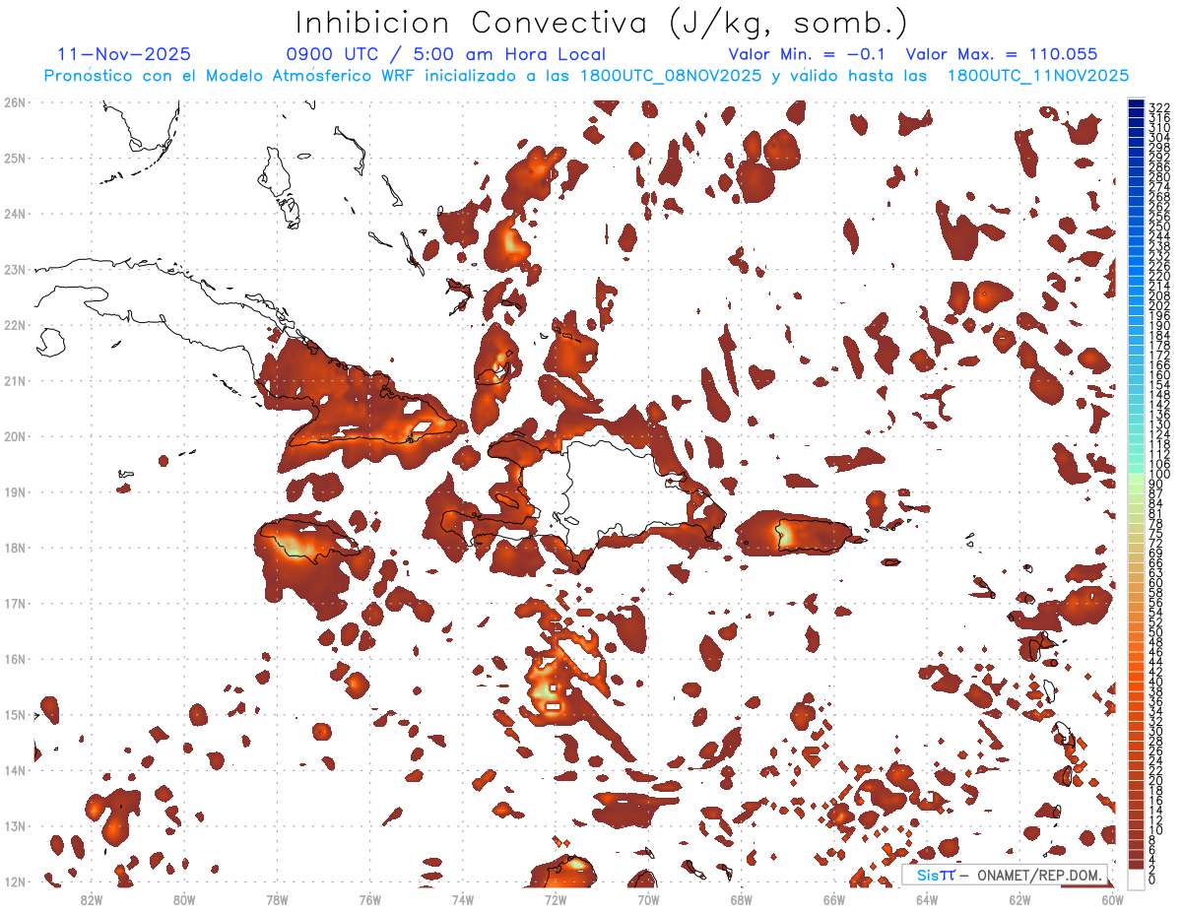The image size is (1182, 913).
Task: Click the date '11-Nov-2025'
Action: 124,54
